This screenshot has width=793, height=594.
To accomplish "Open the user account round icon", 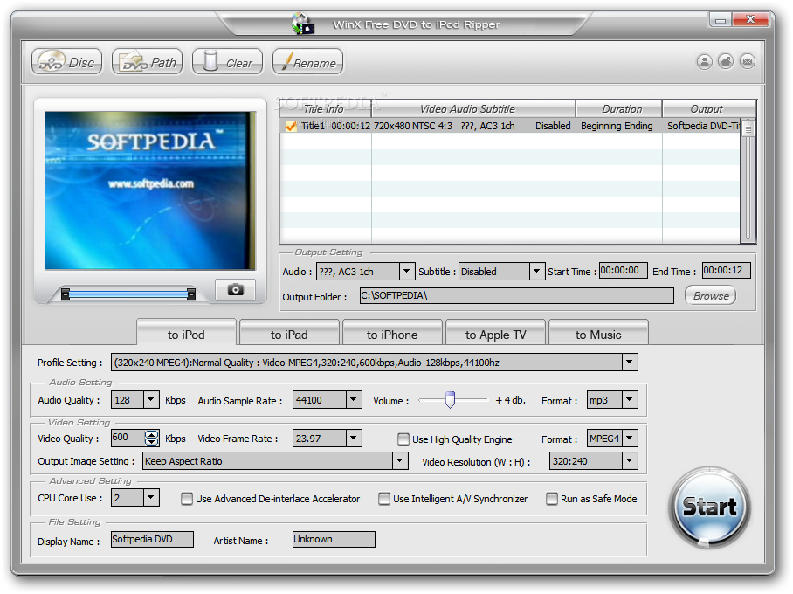I will (x=705, y=62).
